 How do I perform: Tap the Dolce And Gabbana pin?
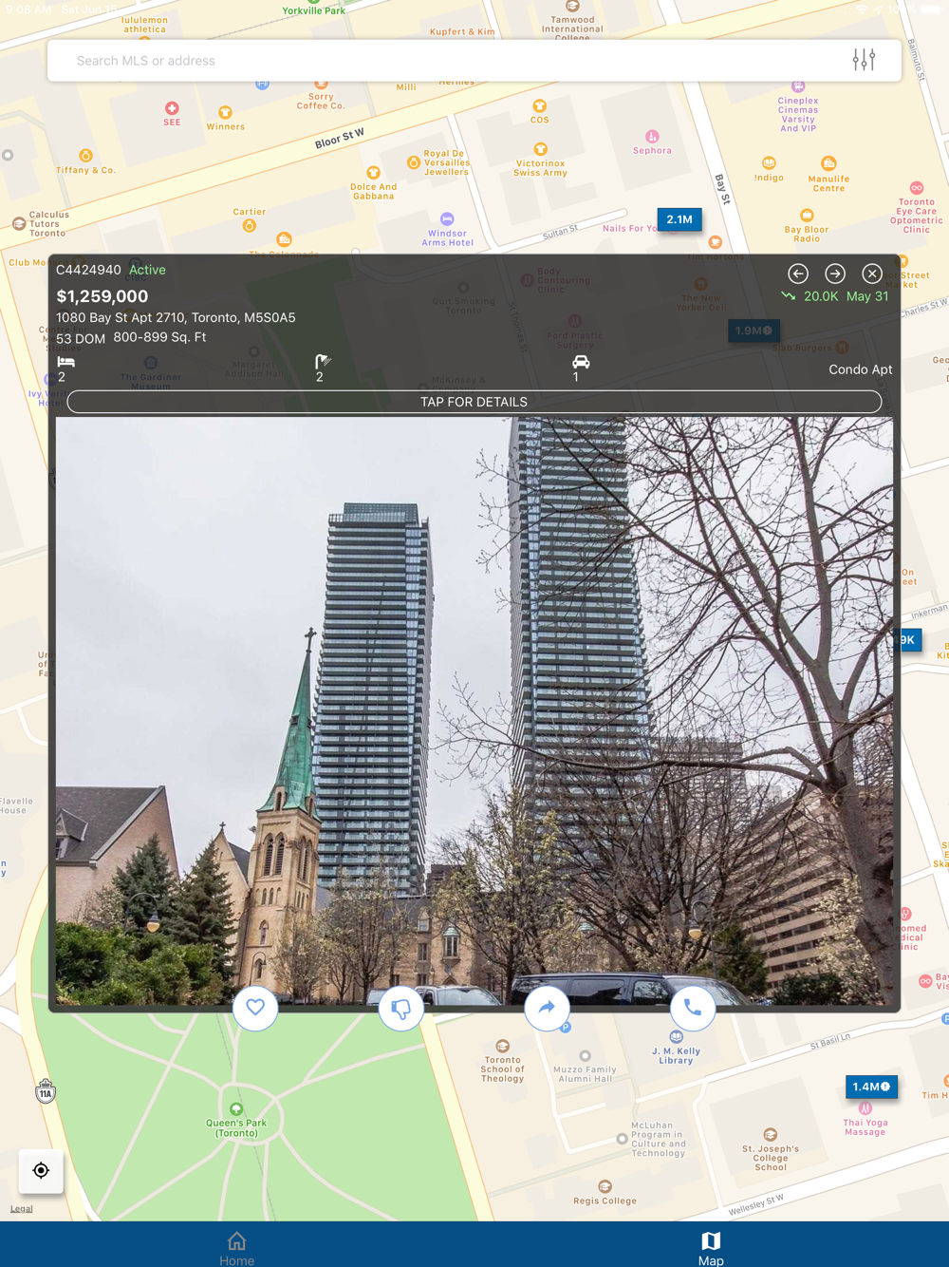(x=373, y=173)
